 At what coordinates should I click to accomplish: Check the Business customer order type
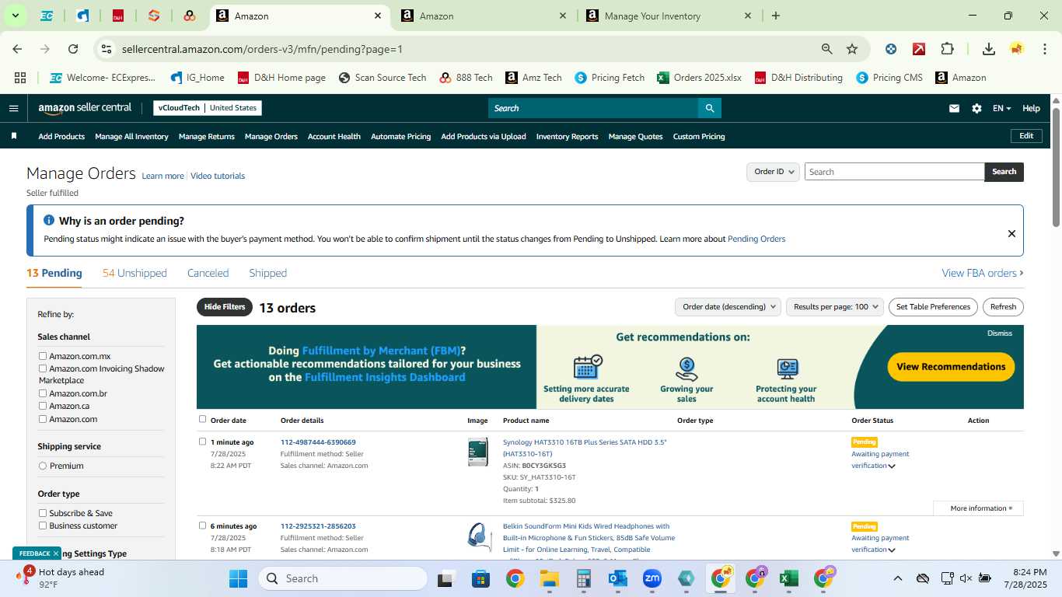(x=43, y=525)
